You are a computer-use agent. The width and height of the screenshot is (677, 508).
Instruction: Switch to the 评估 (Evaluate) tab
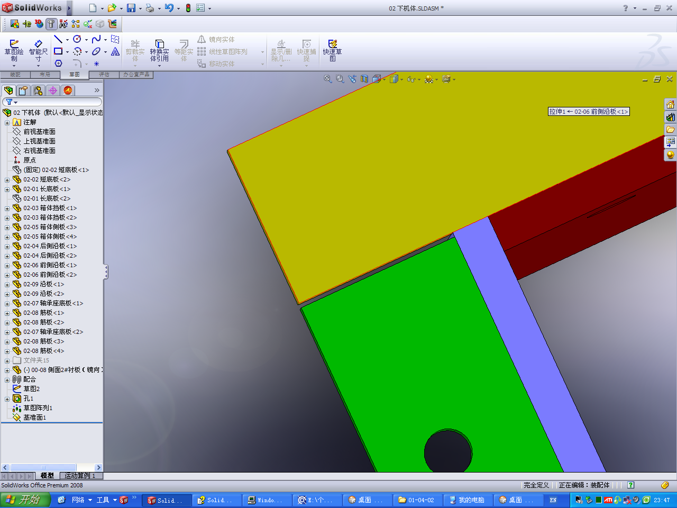click(104, 75)
